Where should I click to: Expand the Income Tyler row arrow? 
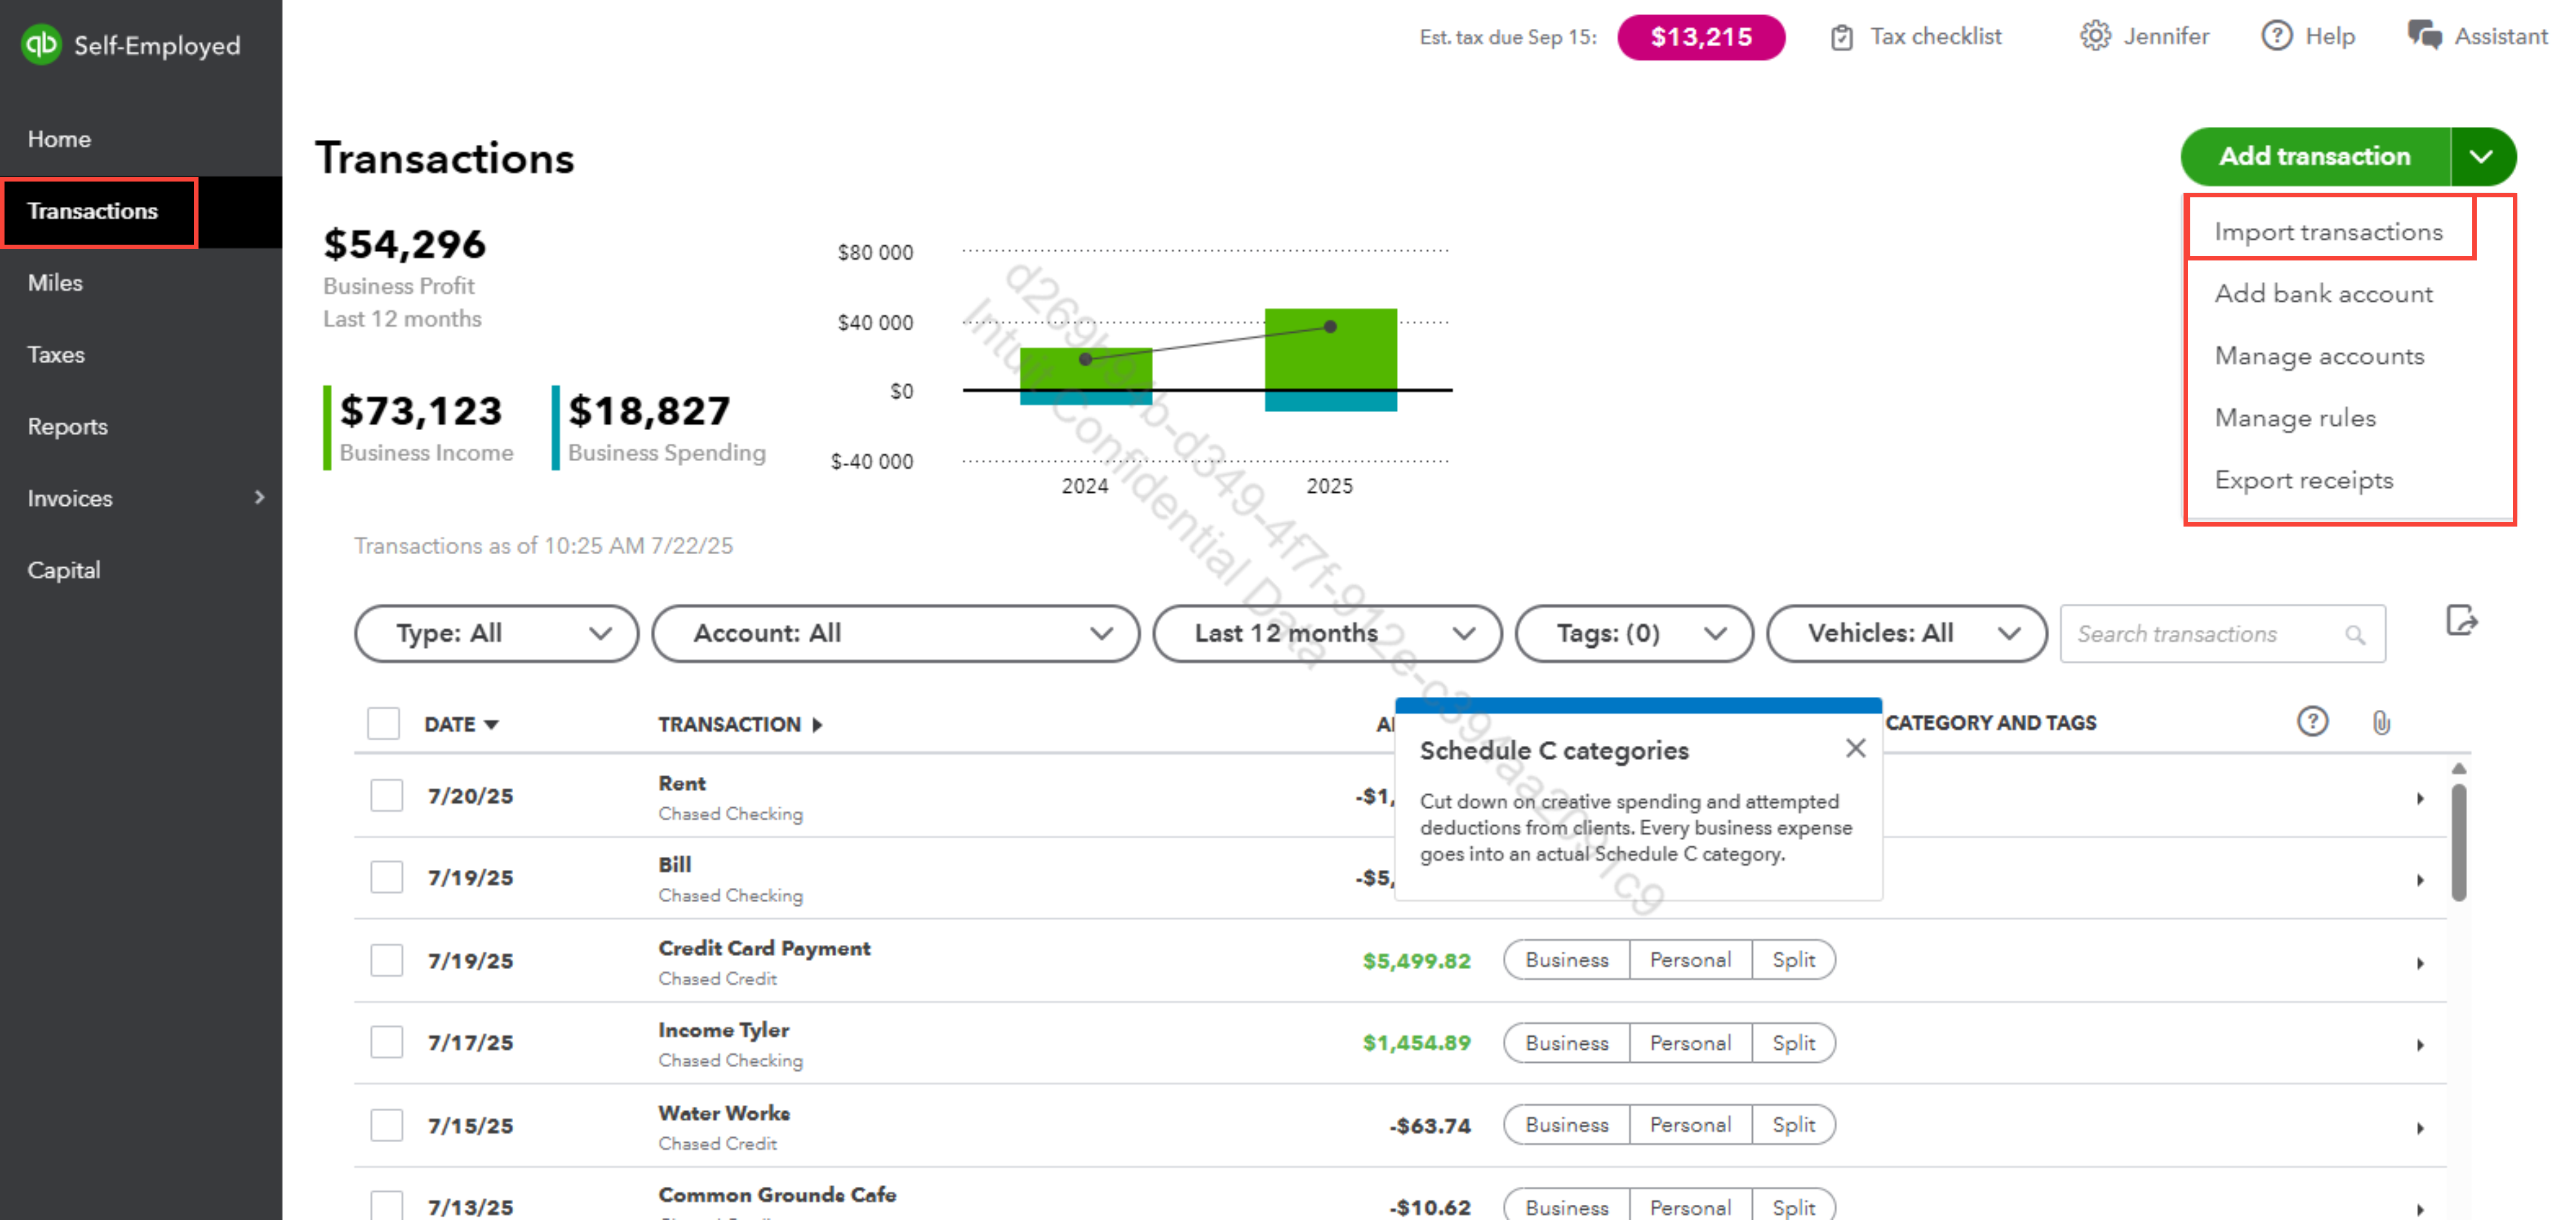[x=2420, y=1045]
